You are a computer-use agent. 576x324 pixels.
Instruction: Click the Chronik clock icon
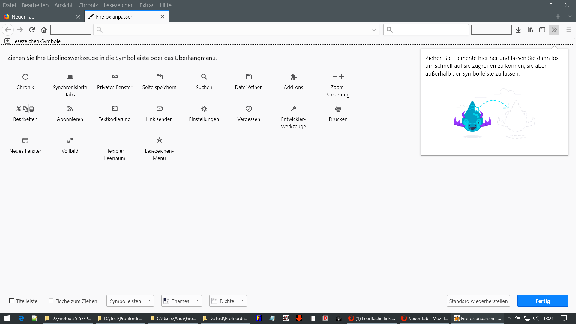point(25,77)
